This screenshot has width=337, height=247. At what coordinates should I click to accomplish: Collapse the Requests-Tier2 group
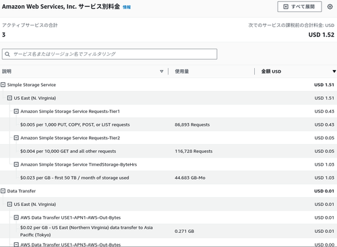[x=16, y=137]
